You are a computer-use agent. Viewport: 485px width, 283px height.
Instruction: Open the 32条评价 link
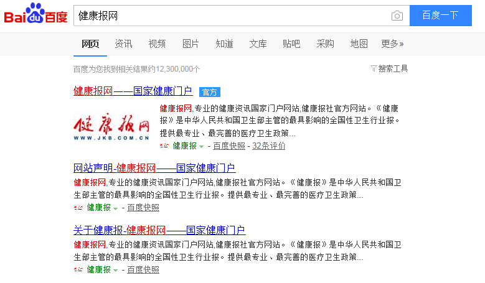pos(268,146)
